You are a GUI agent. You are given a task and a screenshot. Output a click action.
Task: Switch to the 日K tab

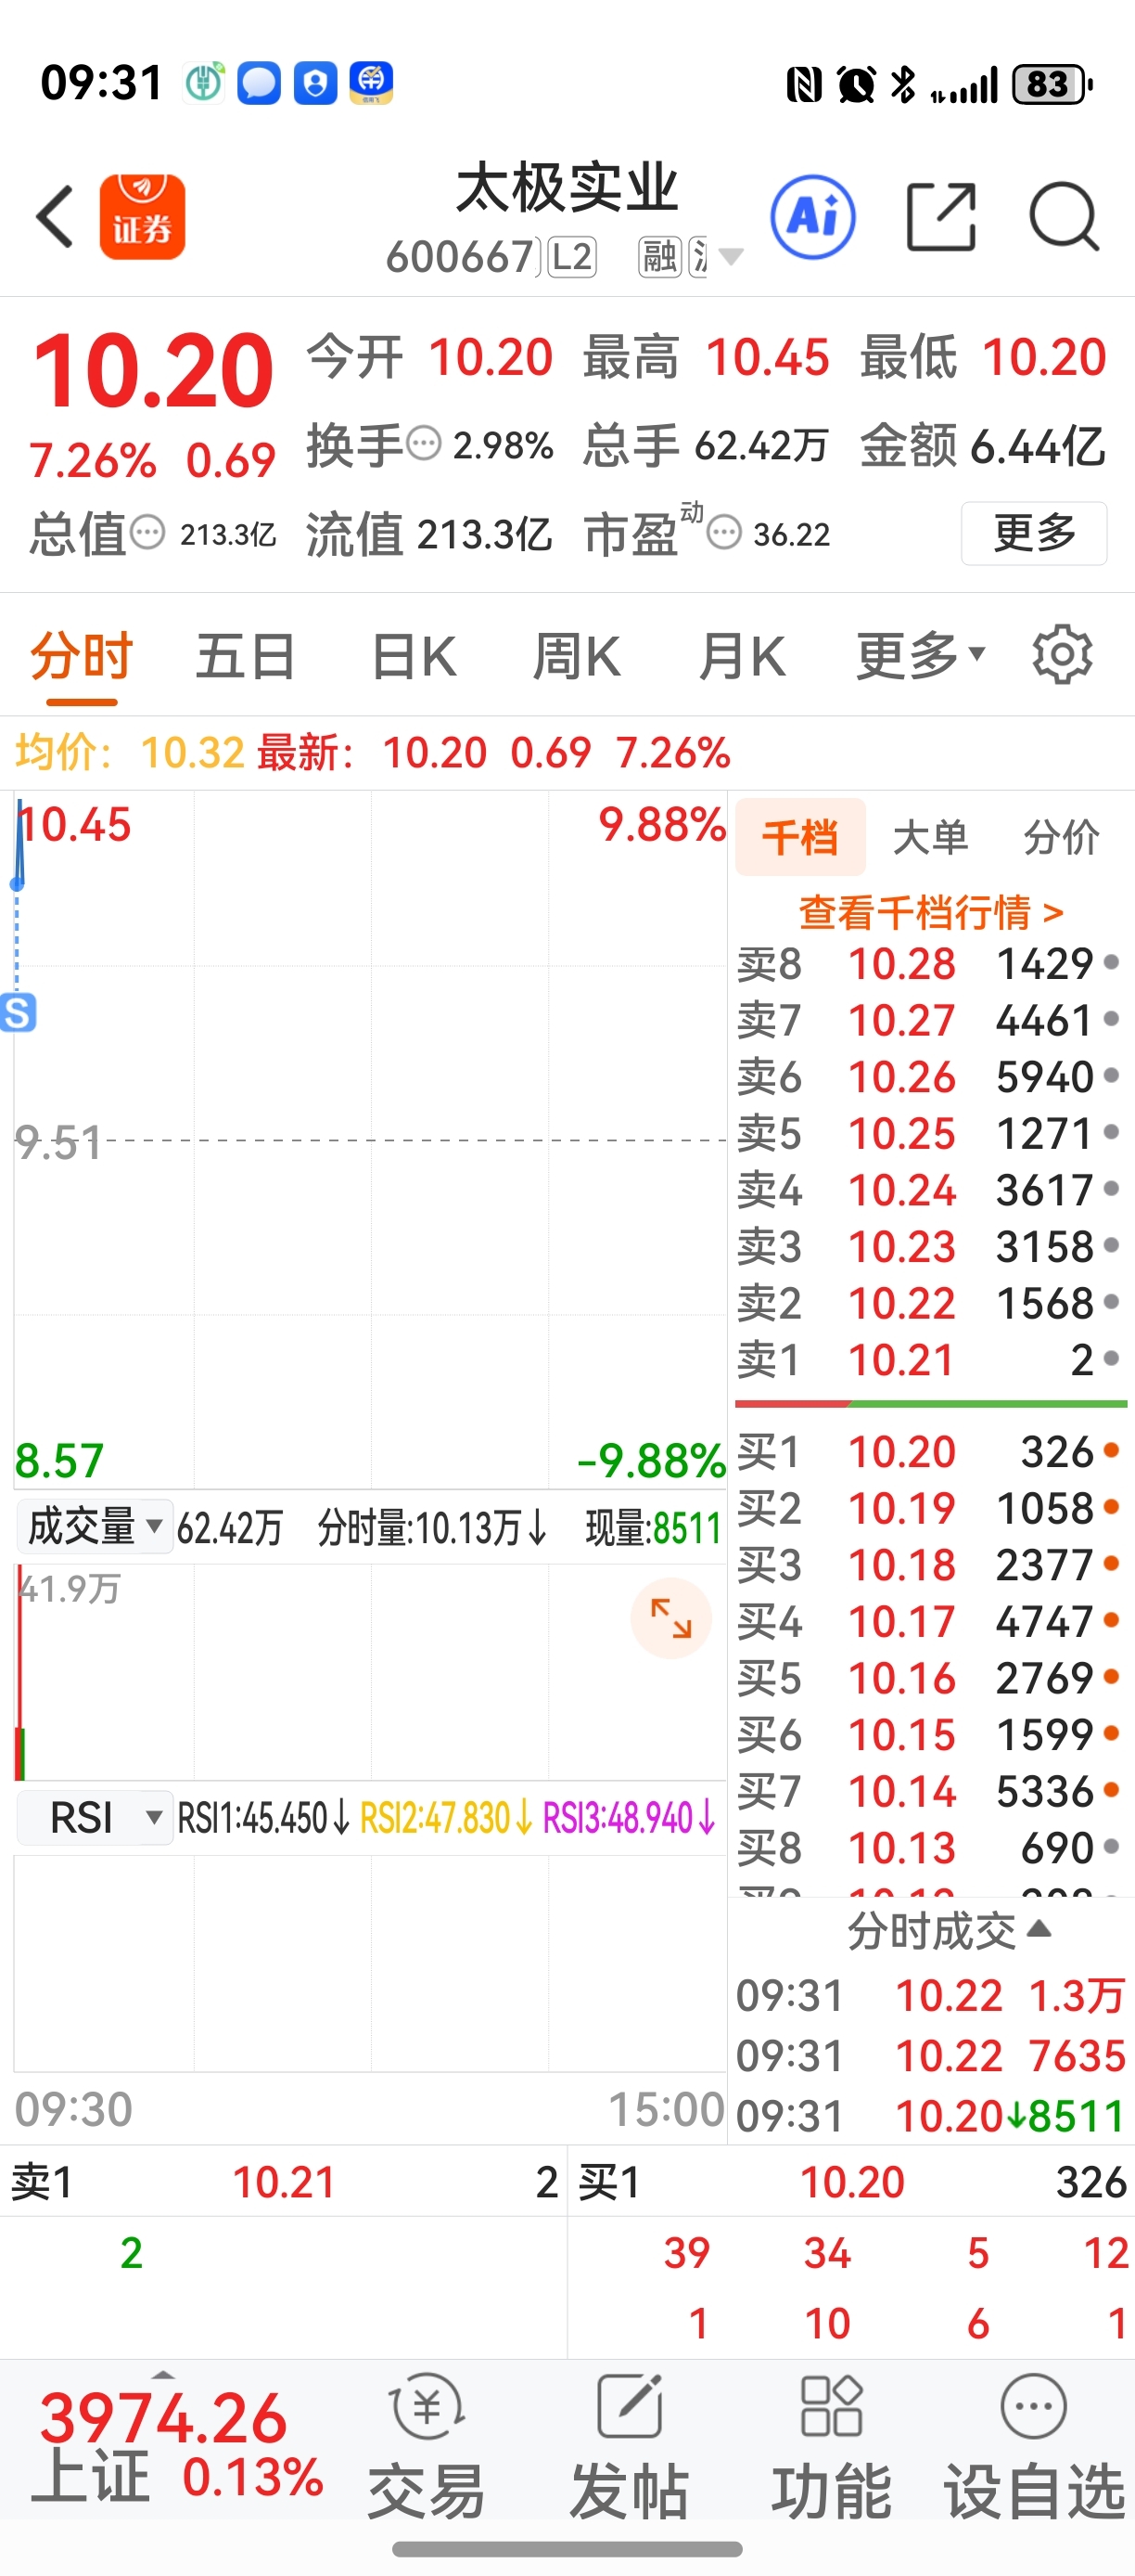coord(414,657)
